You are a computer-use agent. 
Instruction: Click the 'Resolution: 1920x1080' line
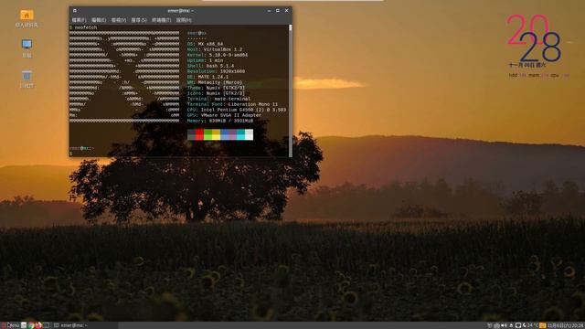(216, 71)
